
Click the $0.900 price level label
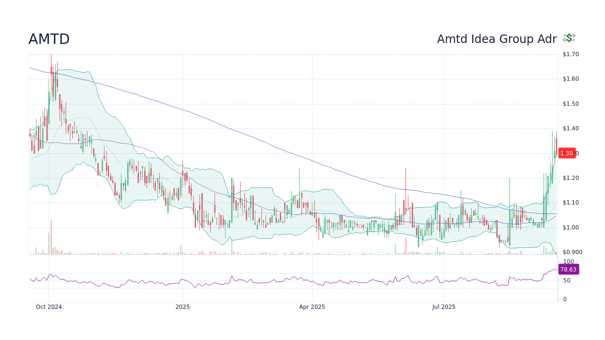tap(572, 252)
